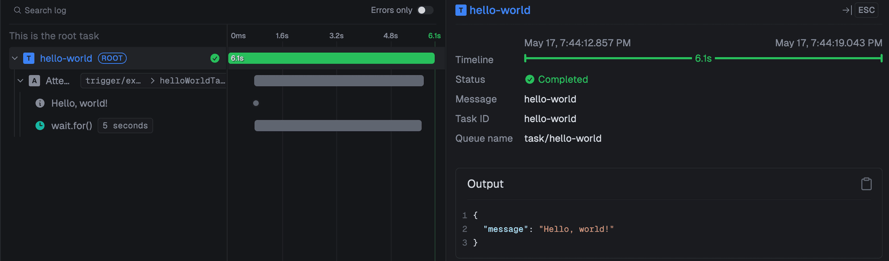
Task: Collapse the Attempt row chevron
Action: point(20,81)
